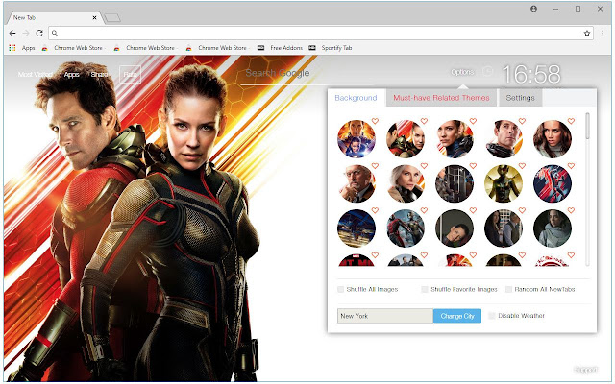615x384 pixels.
Task: Favorite the heart on the older man with glasses
Action: pyautogui.click(x=375, y=166)
